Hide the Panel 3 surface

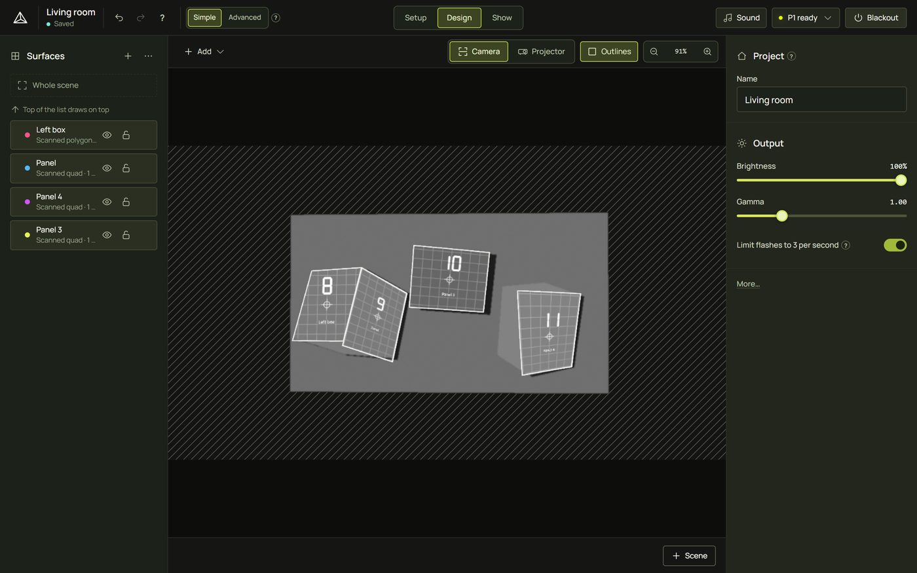tap(107, 235)
